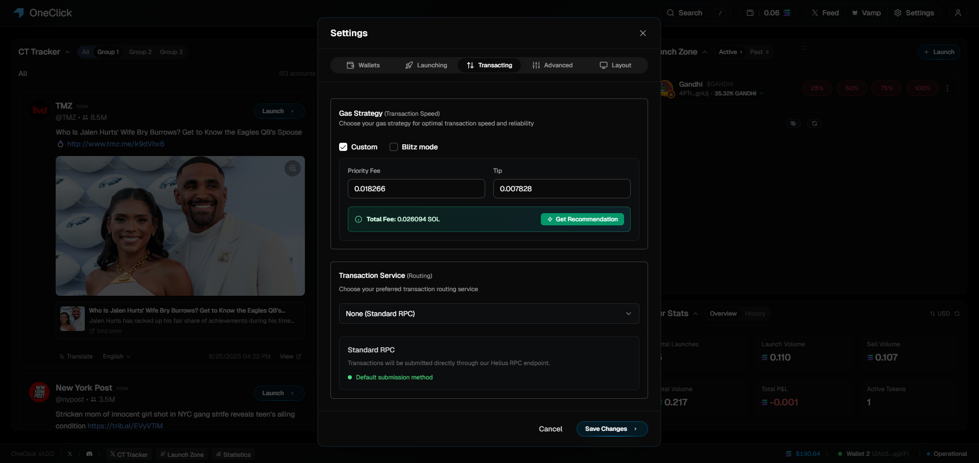Open the X icon in the footer

[70, 454]
